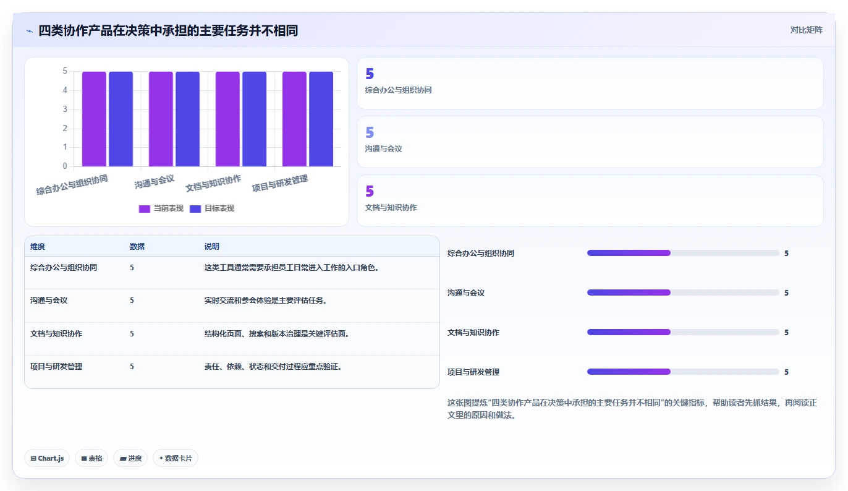848x491 pixels.
Task: Select the 文档与知识协作 cell in the table
Action: pyautogui.click(x=56, y=334)
